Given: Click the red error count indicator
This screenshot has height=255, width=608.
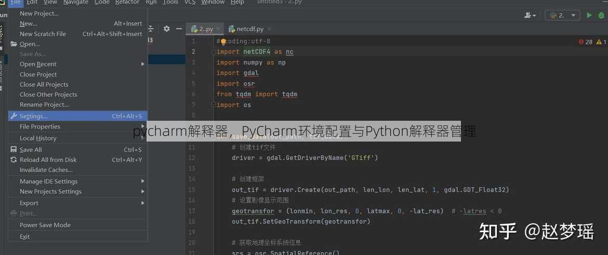Looking at the screenshot, I should (586, 42).
